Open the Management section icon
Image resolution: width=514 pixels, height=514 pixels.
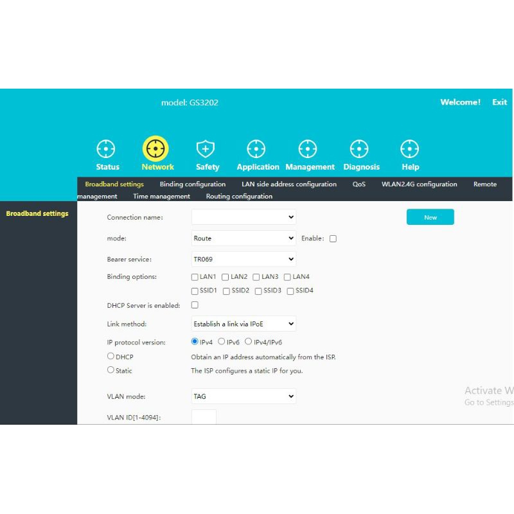coord(308,149)
